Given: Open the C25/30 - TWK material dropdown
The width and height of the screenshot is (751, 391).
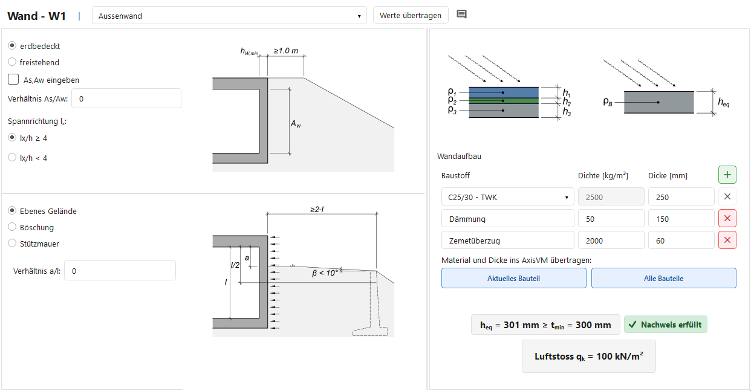Looking at the screenshot, I should pyautogui.click(x=508, y=197).
